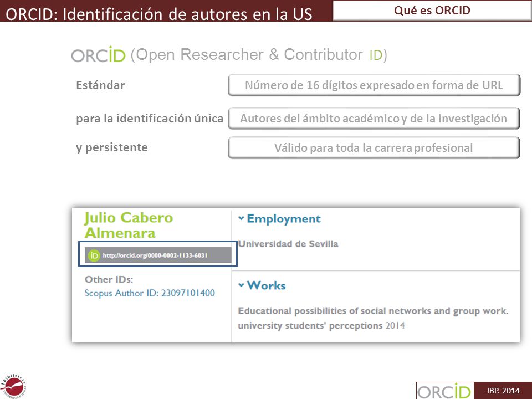Collapse the Works section chevron

click(x=241, y=285)
